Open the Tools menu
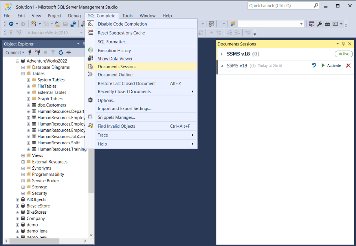Screen dimensions: 356x246 127,16
